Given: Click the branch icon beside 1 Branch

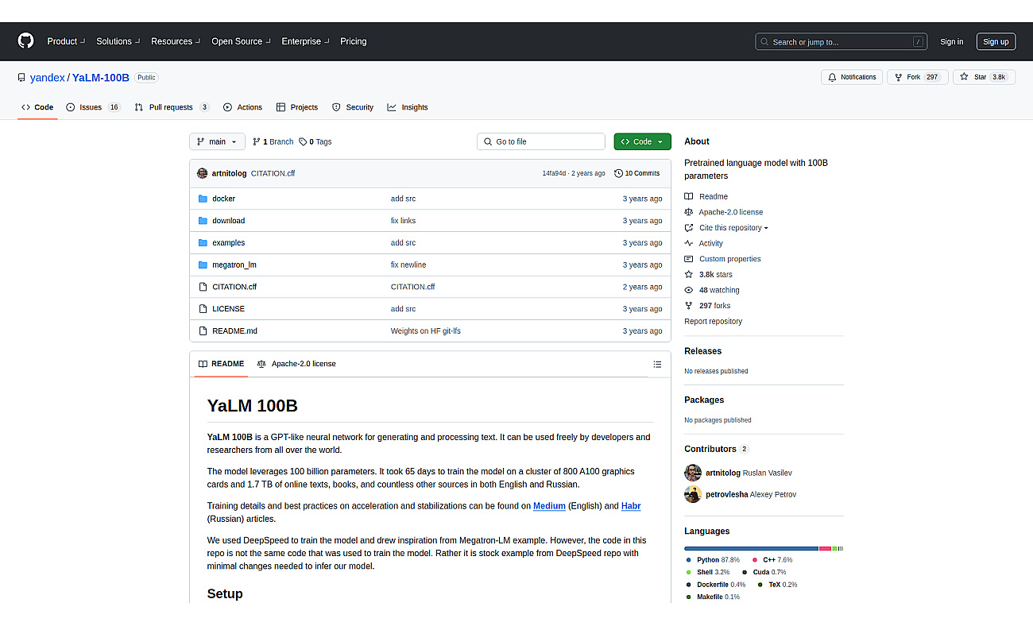Looking at the screenshot, I should tap(257, 141).
